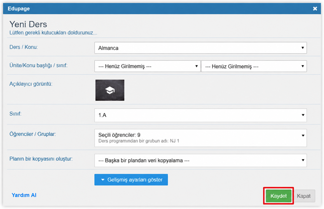Click the Kapat button
Screen dimensions: 324x209
coord(304,196)
